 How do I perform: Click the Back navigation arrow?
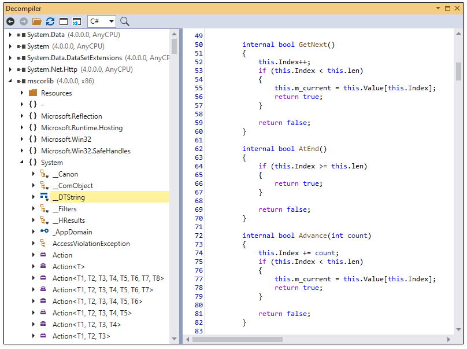point(10,21)
